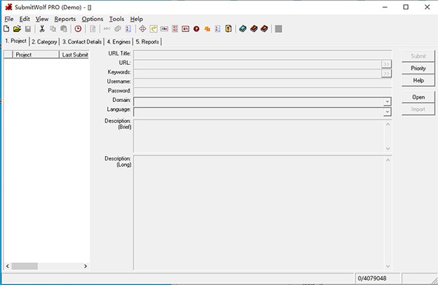Click the Priority button
Image resolution: width=438 pixels, height=285 pixels.
click(418, 69)
